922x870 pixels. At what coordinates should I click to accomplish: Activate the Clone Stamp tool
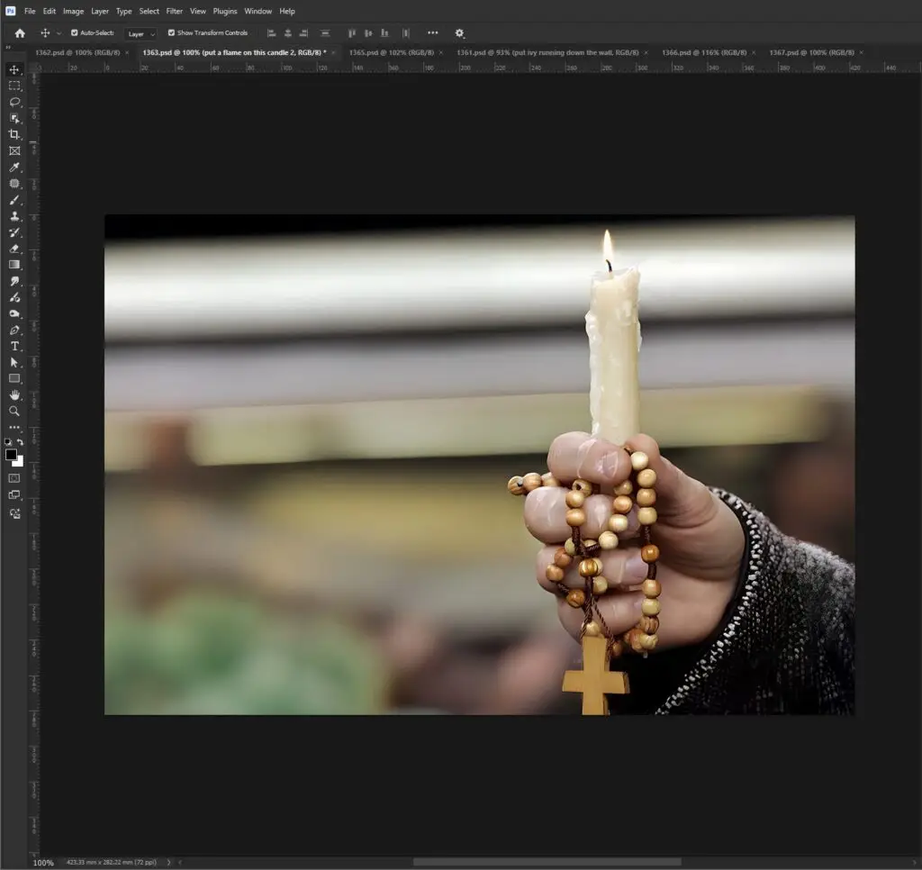(14, 216)
